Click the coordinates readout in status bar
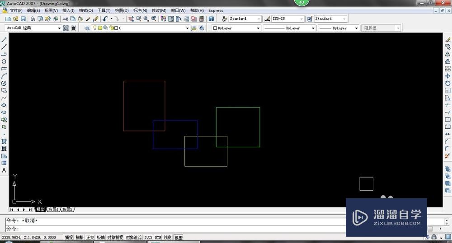Image resolution: width=452 pixels, height=243 pixels. pos(32,237)
